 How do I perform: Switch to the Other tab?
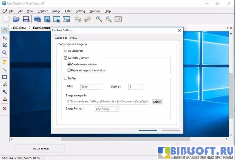[74, 38]
